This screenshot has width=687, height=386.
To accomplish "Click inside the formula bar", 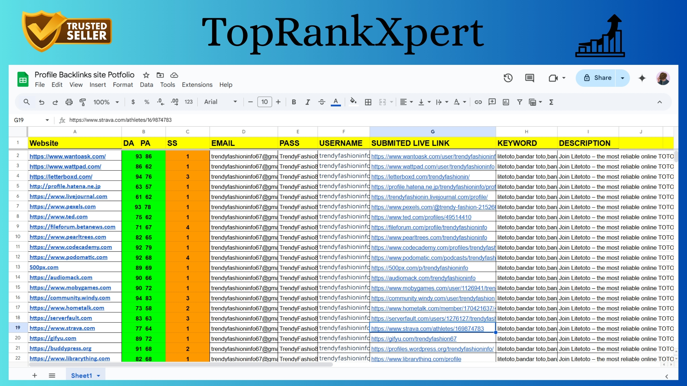I will [x=188, y=120].
